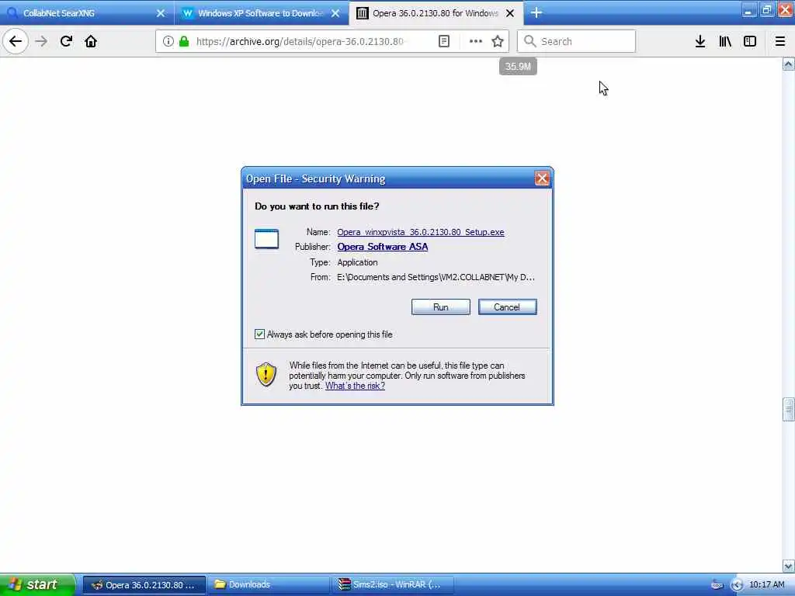795x596 pixels.
Task: Open Opera_winxpvista_36.0.2130.80_Setup.exe name link
Action: pos(420,232)
